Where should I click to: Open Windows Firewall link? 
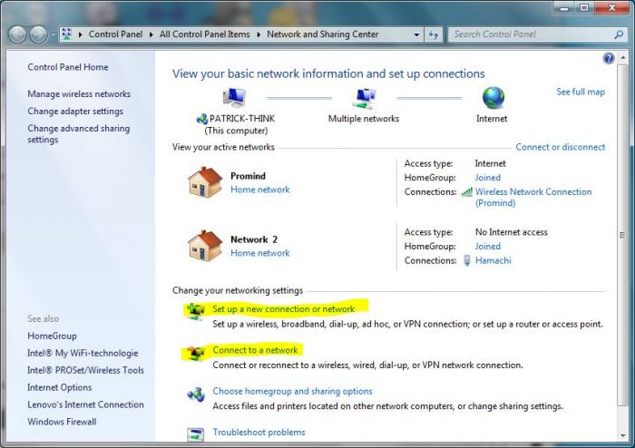point(62,422)
